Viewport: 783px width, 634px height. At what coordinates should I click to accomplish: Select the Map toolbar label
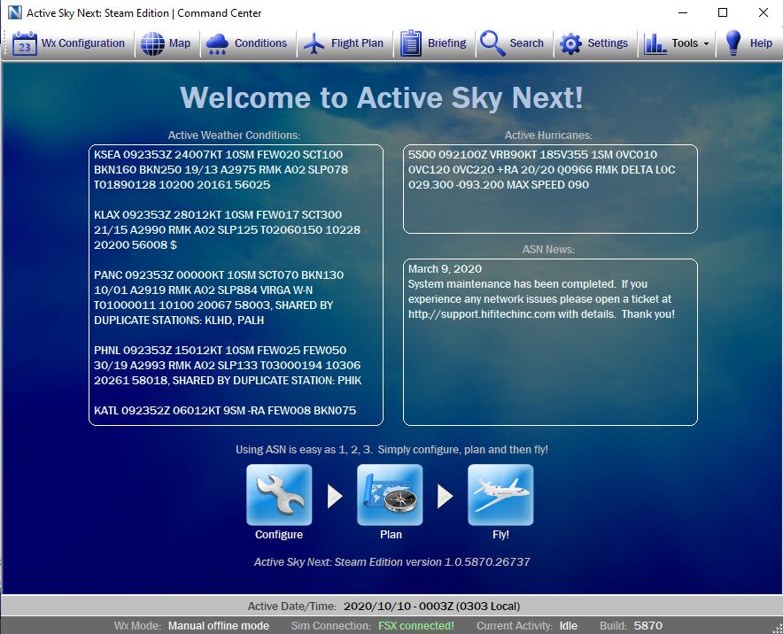pos(180,43)
